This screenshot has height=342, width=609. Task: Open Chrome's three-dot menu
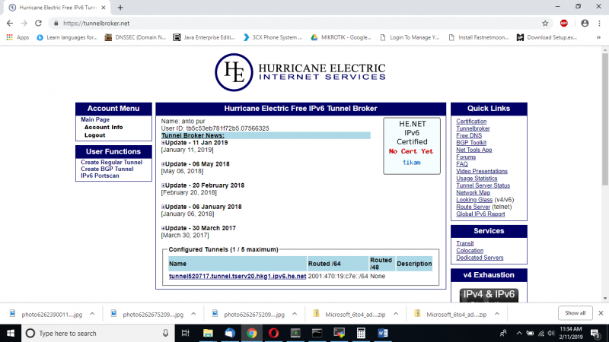pos(600,24)
